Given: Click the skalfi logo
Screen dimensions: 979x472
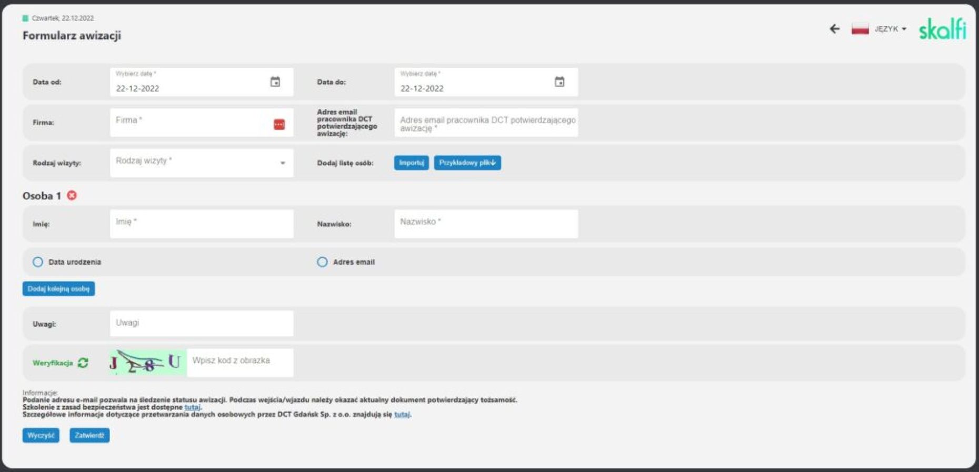Looking at the screenshot, I should tap(942, 29).
